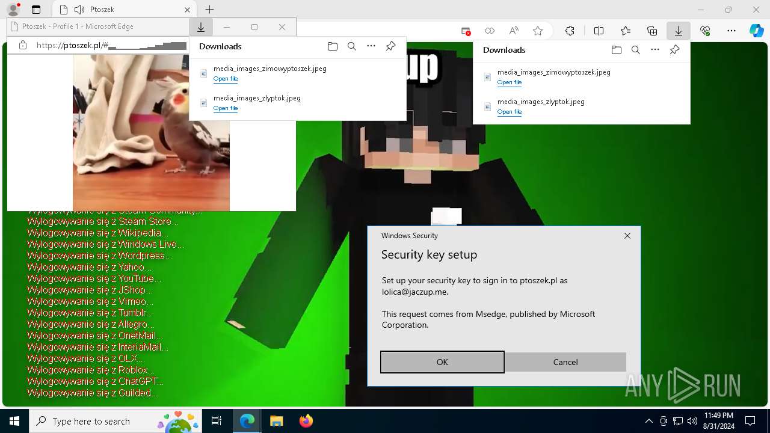The height and width of the screenshot is (433, 770).
Task: Click 'Wylogowywanie się z Wikipedia...' text
Action: point(98,233)
